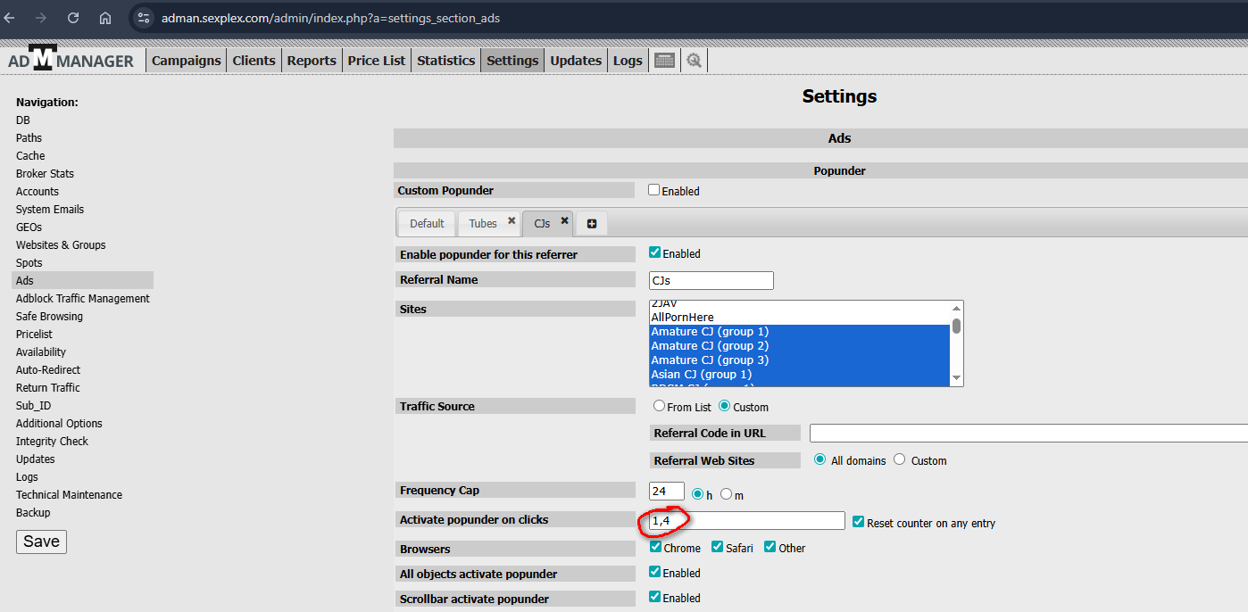Open Cache settings link
The height and width of the screenshot is (612, 1248).
click(30, 155)
